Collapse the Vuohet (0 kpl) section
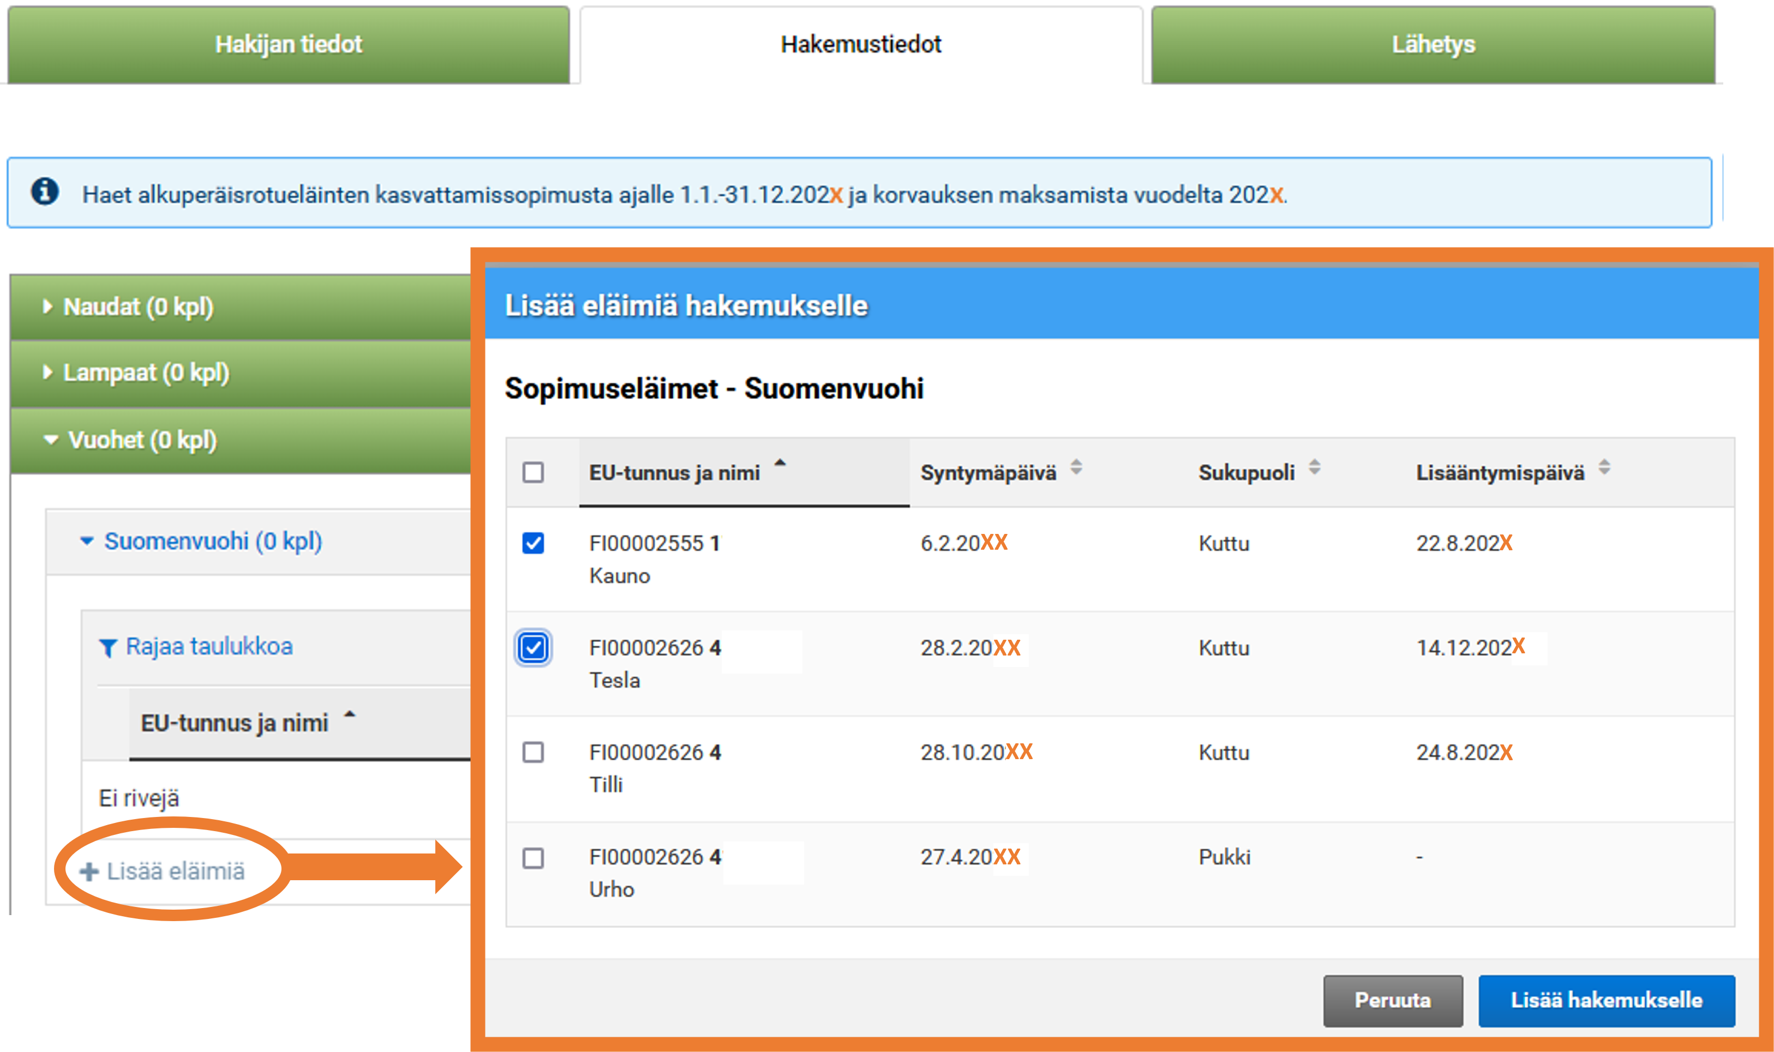The height and width of the screenshot is (1052, 1774). (x=142, y=440)
